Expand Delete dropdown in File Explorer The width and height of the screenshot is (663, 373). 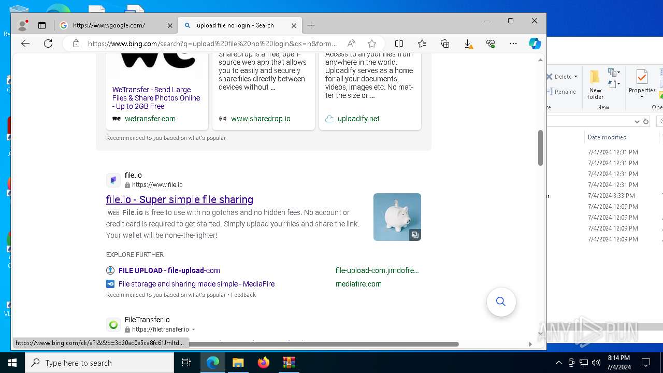coord(575,77)
